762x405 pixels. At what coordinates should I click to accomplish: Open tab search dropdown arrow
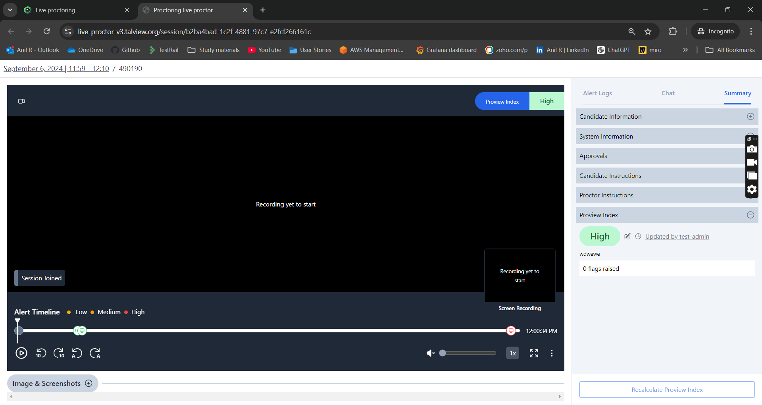coord(10,10)
